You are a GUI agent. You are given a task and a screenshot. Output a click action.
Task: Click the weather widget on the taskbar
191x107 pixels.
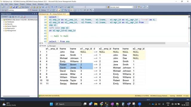(9, 104)
